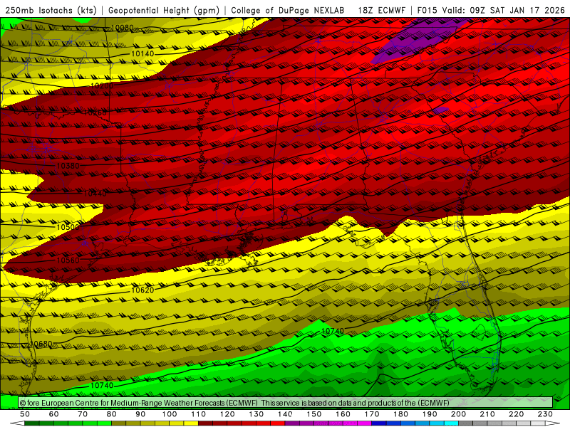Click the 100 value on the color scale
Screen dimensions: 570x427
click(x=170, y=414)
